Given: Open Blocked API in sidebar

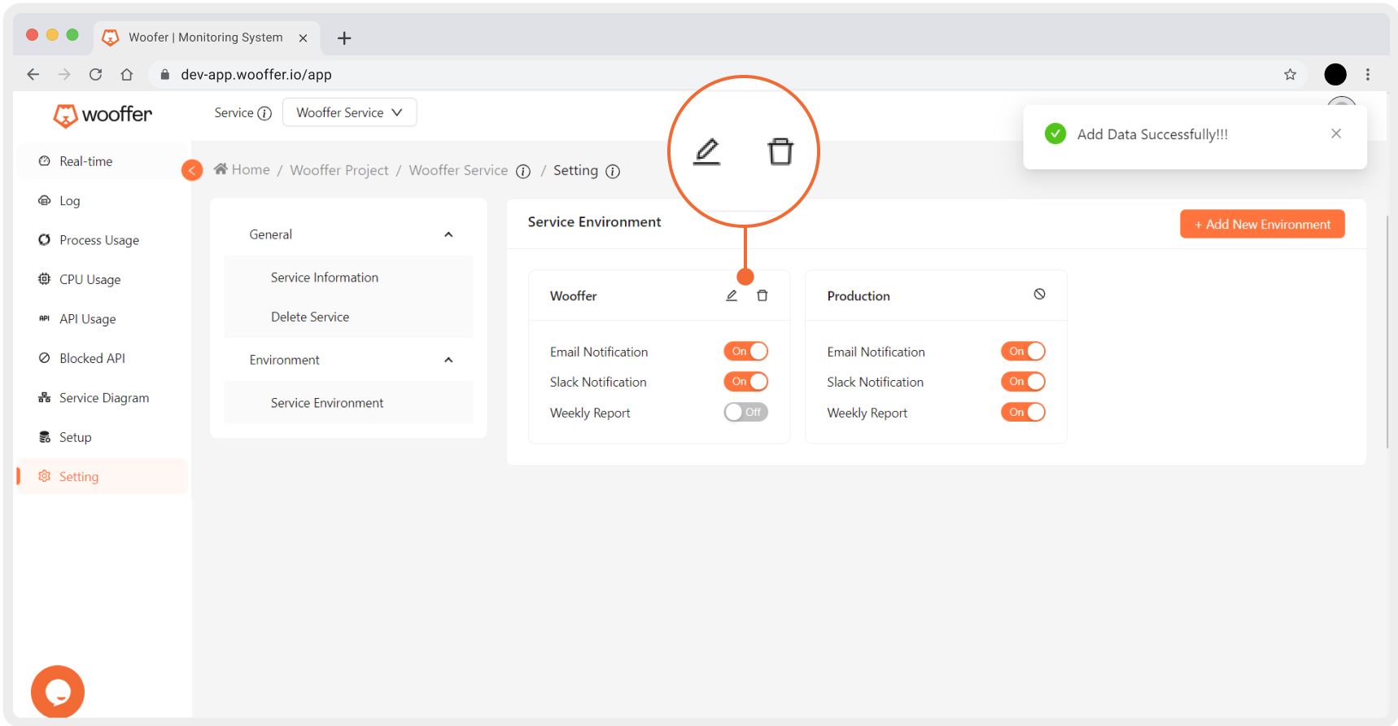Looking at the screenshot, I should click(x=101, y=358).
